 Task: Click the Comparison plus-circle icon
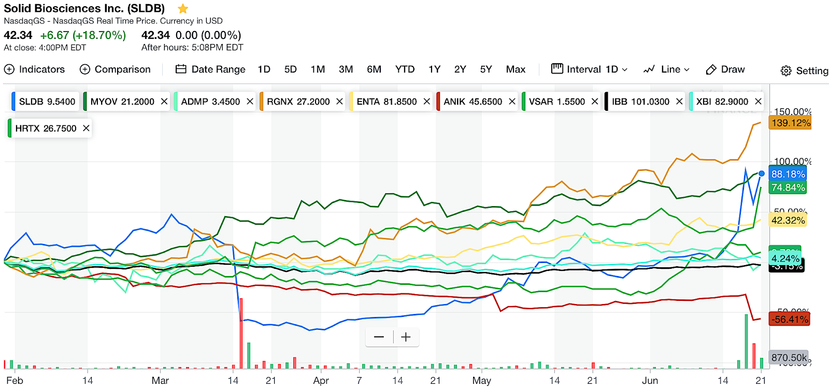85,69
